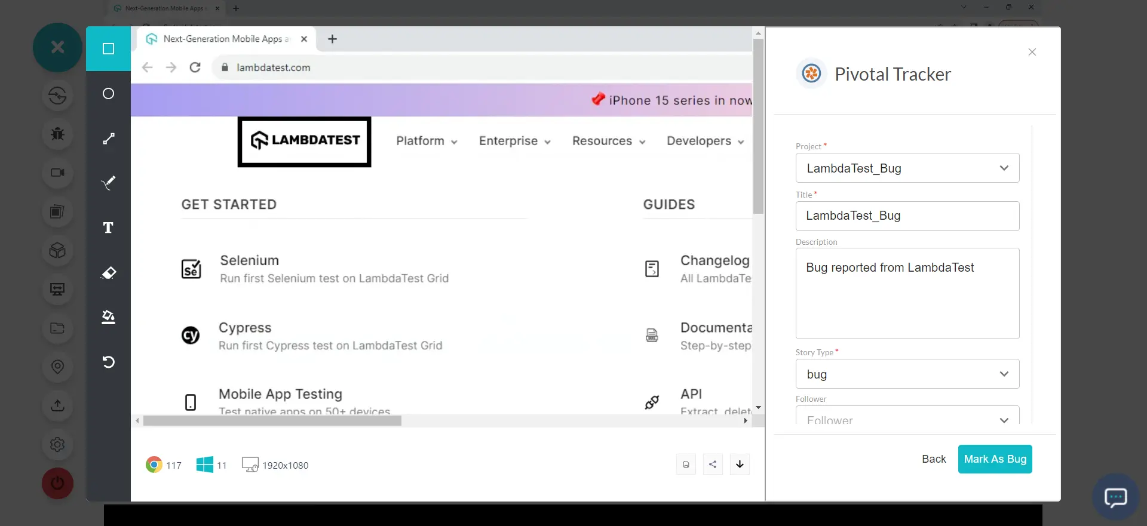This screenshot has height=526, width=1147.
Task: Click the save screenshot icon
Action: [x=686, y=465]
